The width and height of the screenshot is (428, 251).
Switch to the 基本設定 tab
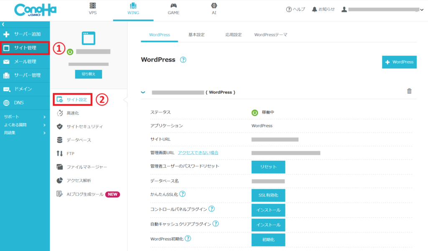[x=196, y=35]
